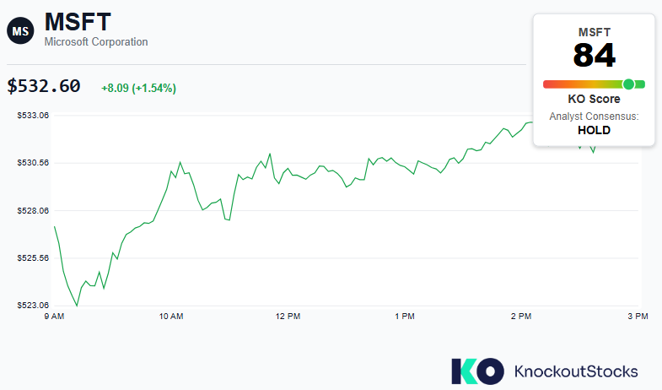Viewport: 662px width, 390px height.
Task: Click the $525.56 y-axis label
Action: (x=33, y=257)
